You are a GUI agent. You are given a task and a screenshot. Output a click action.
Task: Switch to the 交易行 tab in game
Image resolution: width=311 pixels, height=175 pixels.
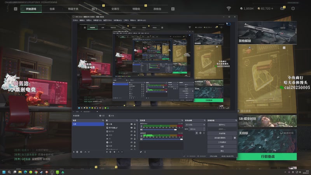tap(115, 9)
